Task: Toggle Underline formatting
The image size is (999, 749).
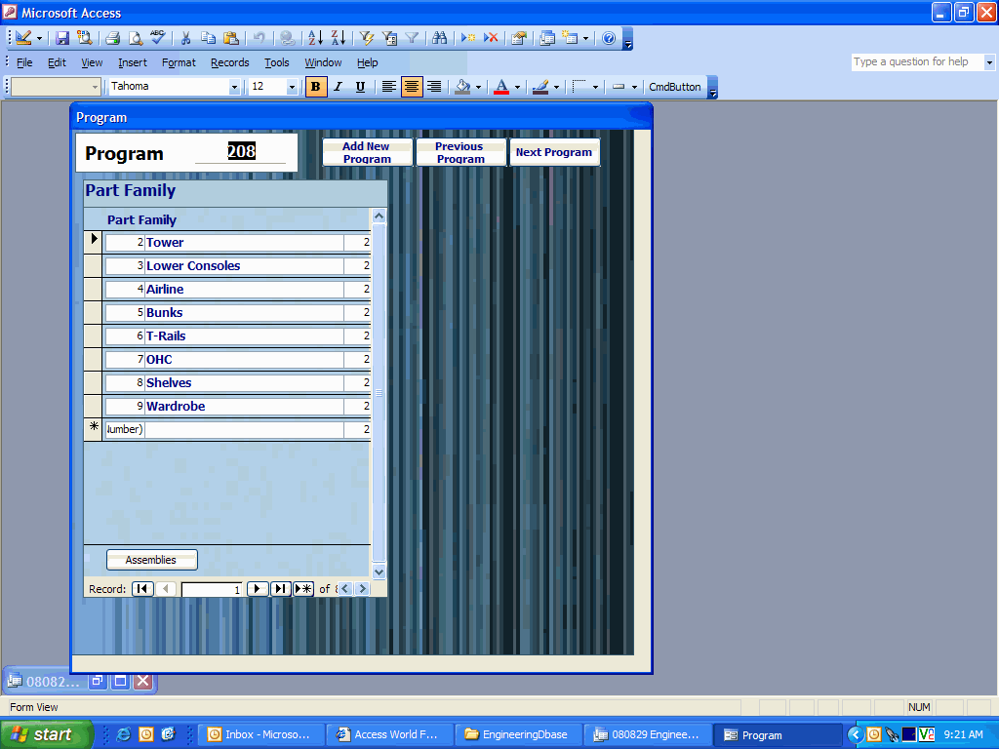Action: pyautogui.click(x=361, y=87)
